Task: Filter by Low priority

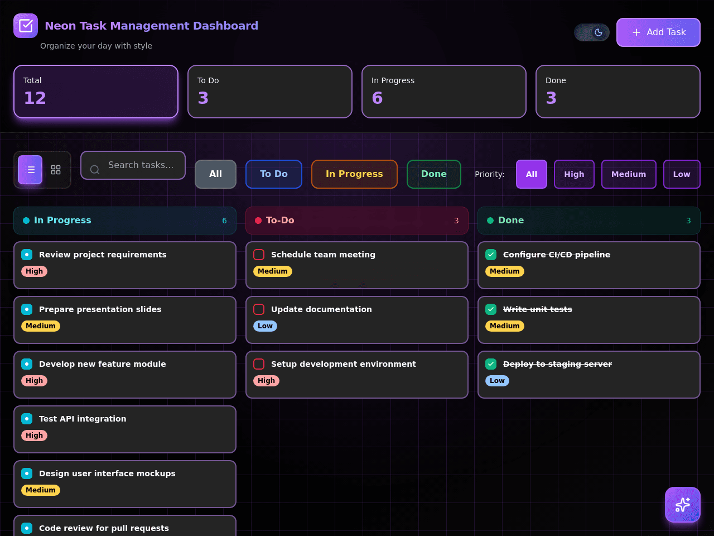Action: coord(682,174)
